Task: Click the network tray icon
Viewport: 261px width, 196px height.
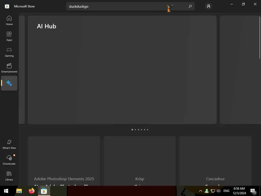Action: point(213,191)
